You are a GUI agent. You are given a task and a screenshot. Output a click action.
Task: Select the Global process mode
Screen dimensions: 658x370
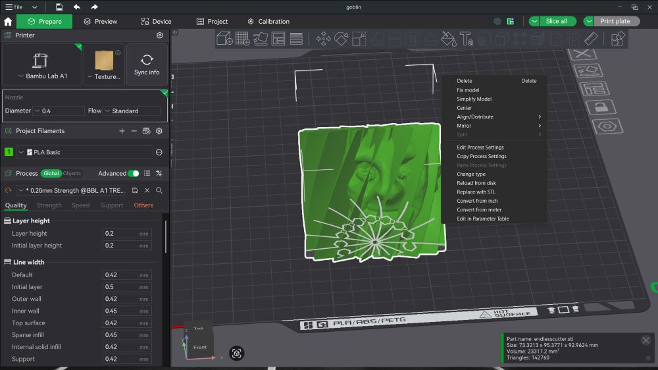(x=51, y=173)
